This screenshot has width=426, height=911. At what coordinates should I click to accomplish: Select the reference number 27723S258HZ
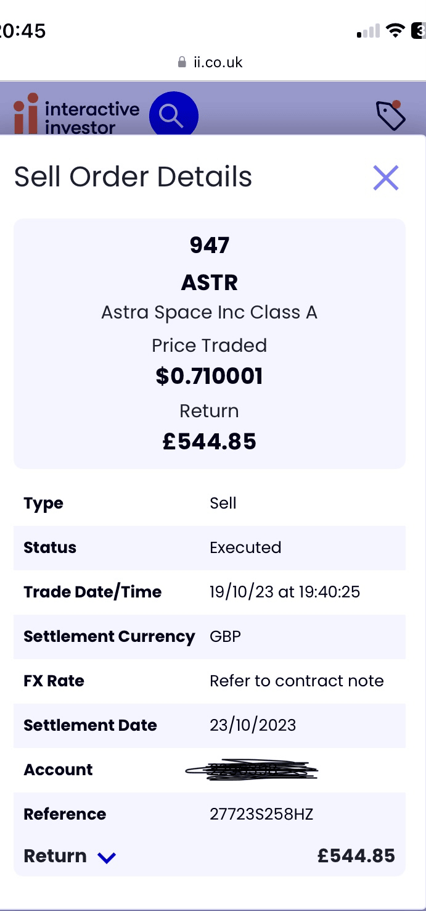tap(261, 814)
